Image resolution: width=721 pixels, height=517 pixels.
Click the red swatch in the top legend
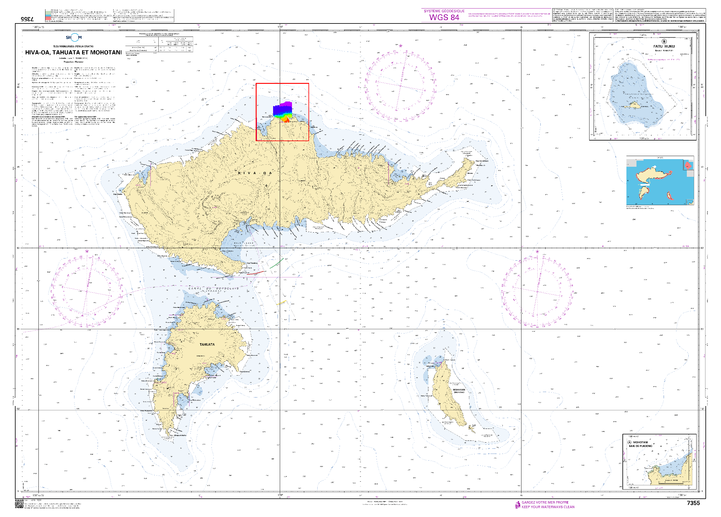coord(48,18)
